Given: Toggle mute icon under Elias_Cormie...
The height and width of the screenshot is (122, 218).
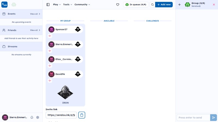Looking at the screenshot, I should pyautogui.click(x=50, y=66).
